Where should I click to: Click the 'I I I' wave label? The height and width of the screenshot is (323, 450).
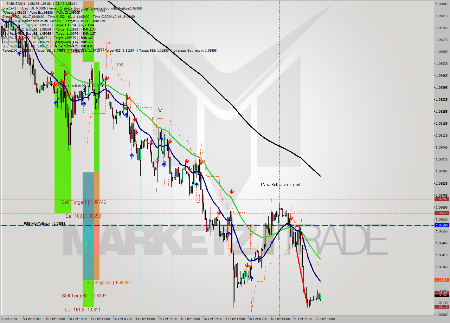point(153,190)
